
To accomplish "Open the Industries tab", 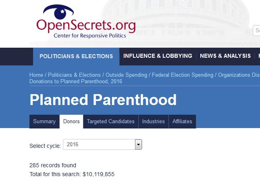I will (154, 122).
